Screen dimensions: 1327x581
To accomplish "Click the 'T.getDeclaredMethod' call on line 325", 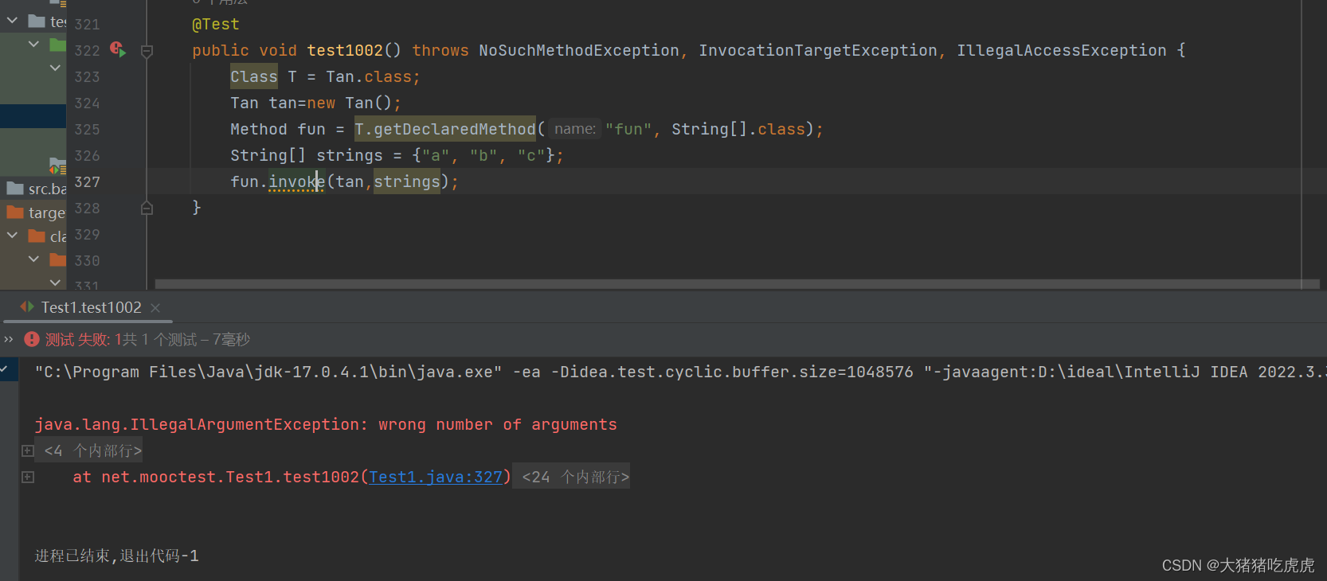I will coord(445,129).
